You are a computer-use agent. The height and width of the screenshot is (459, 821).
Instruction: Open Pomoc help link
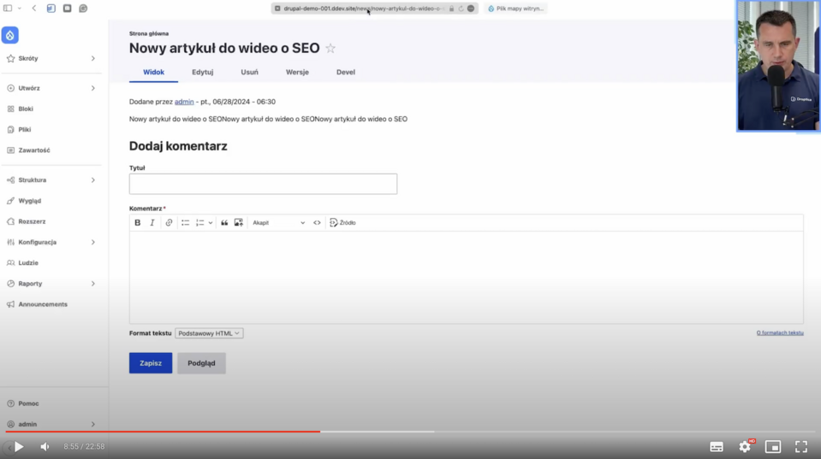click(28, 403)
